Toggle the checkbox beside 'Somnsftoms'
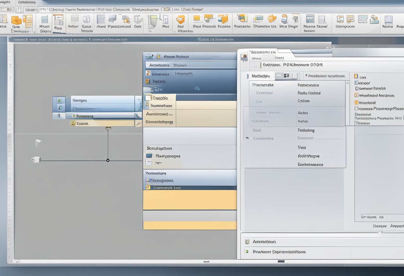404x276 pixels. [x=147, y=105]
